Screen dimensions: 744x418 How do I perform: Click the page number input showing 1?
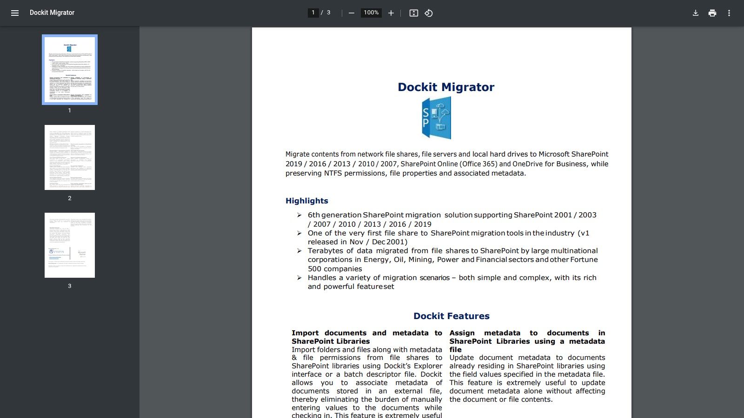point(313,13)
